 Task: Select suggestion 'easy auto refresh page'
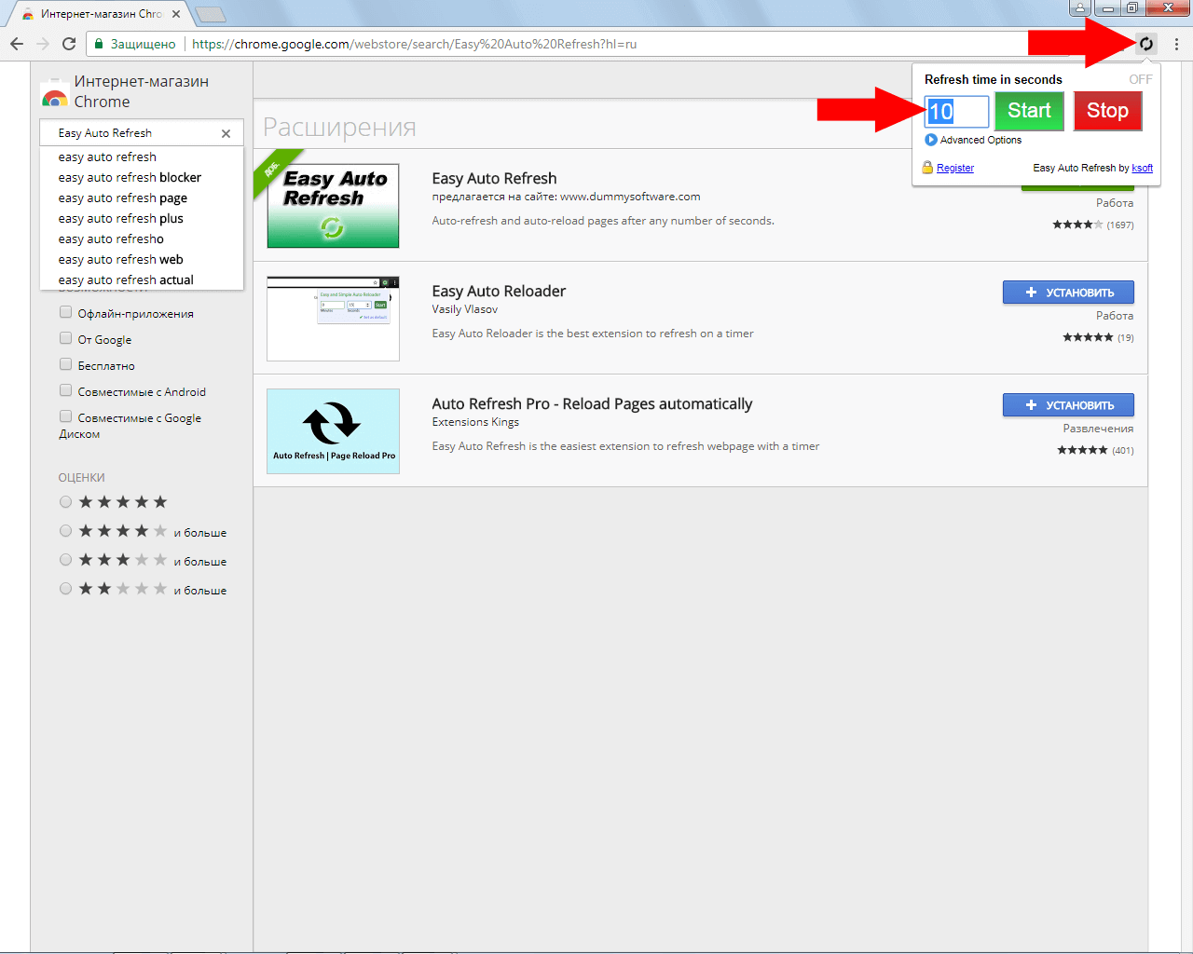point(142,198)
